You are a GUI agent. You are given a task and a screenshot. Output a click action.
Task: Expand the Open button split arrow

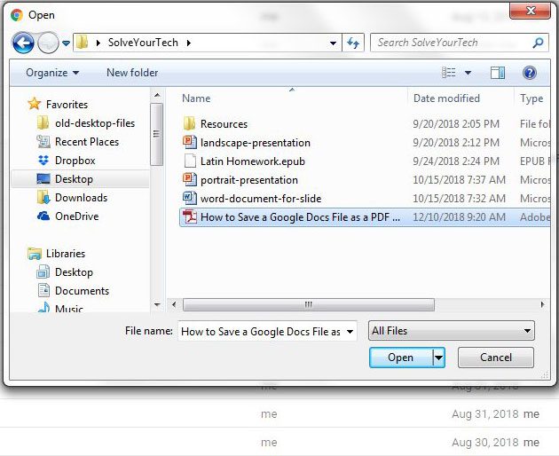click(x=438, y=358)
